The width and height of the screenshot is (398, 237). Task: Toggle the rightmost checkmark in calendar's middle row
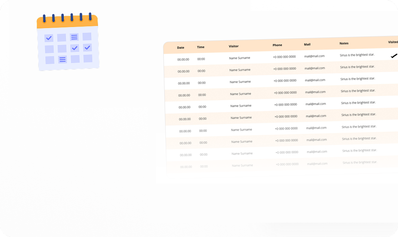click(87, 48)
